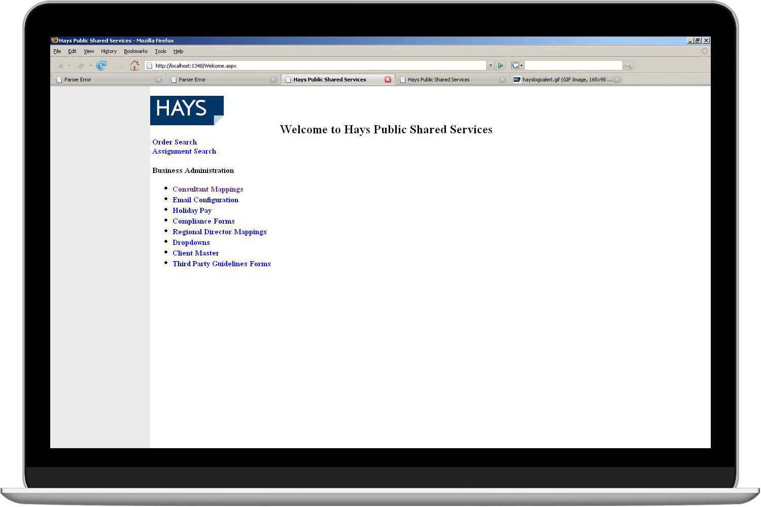Open Client Master link
This screenshot has height=507, width=761.
(x=196, y=253)
